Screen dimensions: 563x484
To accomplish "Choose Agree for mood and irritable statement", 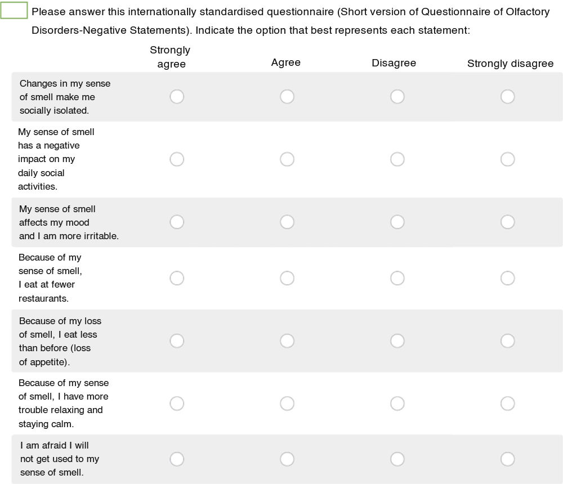I will point(287,222).
